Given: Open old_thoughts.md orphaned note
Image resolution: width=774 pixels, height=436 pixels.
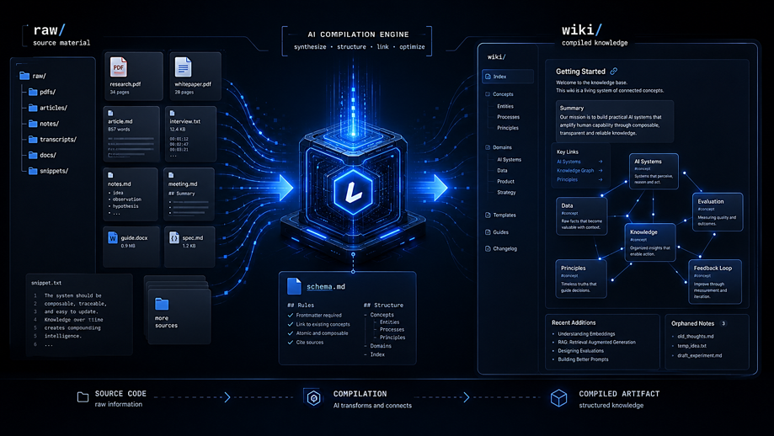Looking at the screenshot, I should (x=695, y=337).
